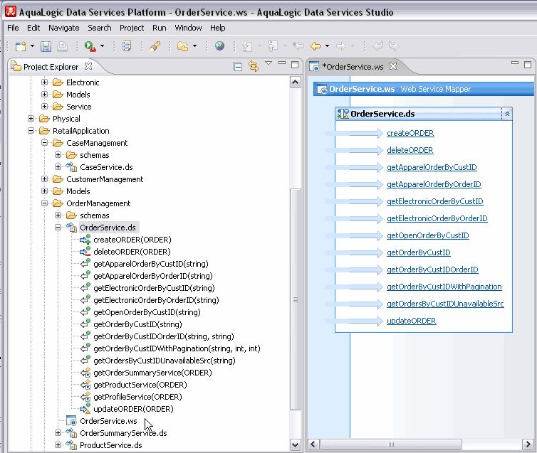
Task: Click the Project Explorer scroll up arrow
Action: (x=296, y=82)
